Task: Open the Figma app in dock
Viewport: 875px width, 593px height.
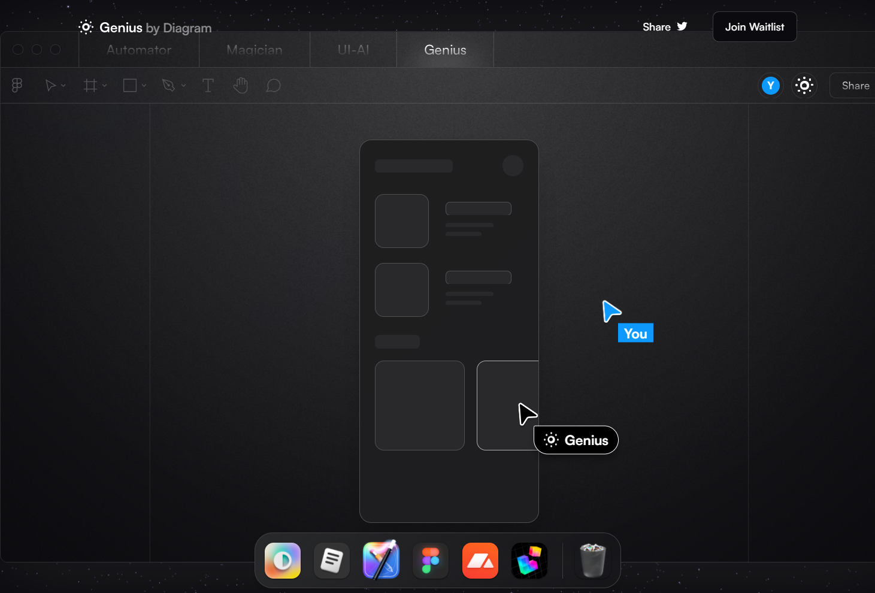Action: click(x=431, y=561)
